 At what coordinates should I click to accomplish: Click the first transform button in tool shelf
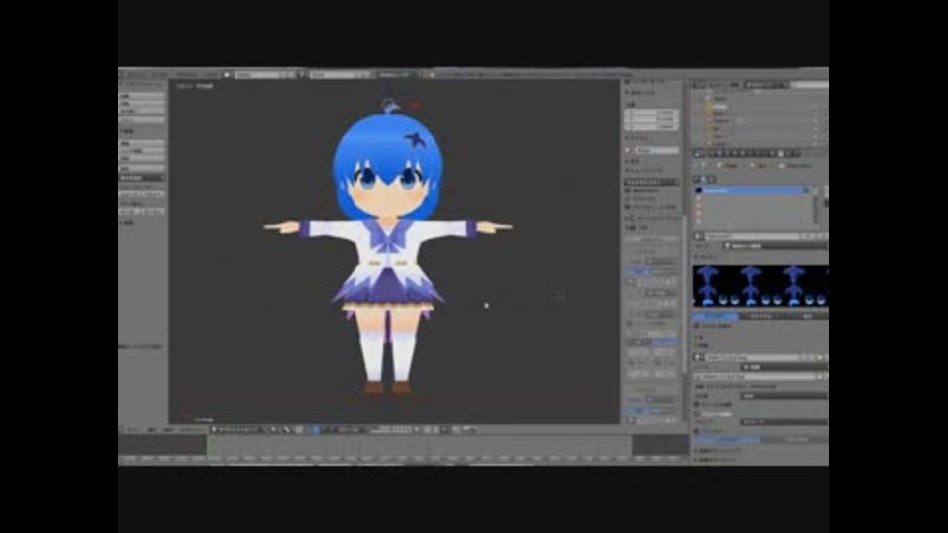pyautogui.click(x=142, y=96)
